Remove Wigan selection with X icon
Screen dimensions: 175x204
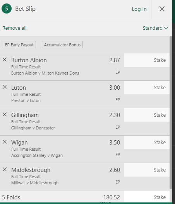pos(5,142)
